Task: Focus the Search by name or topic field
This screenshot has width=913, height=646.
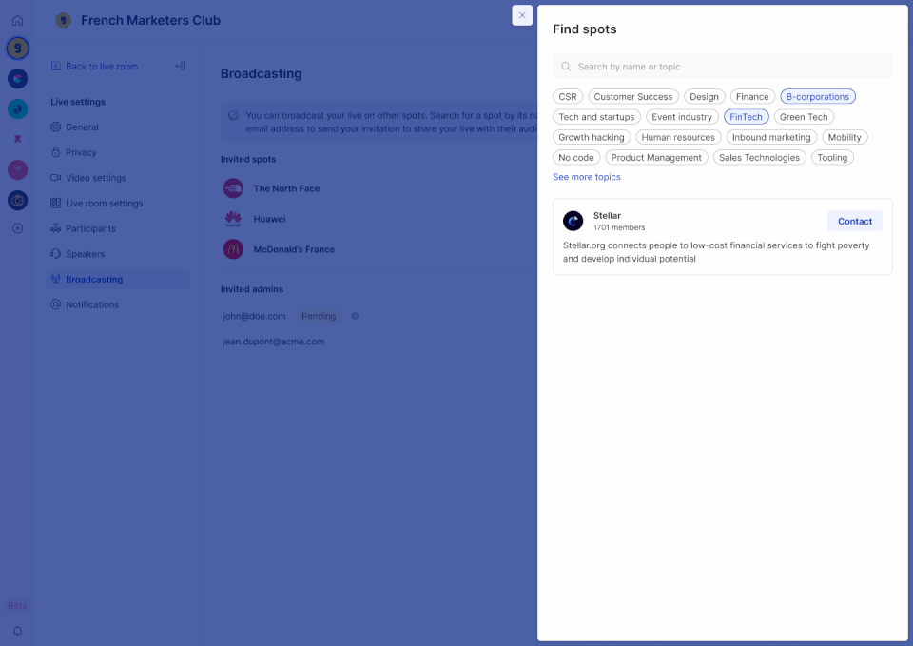Action: (x=723, y=67)
